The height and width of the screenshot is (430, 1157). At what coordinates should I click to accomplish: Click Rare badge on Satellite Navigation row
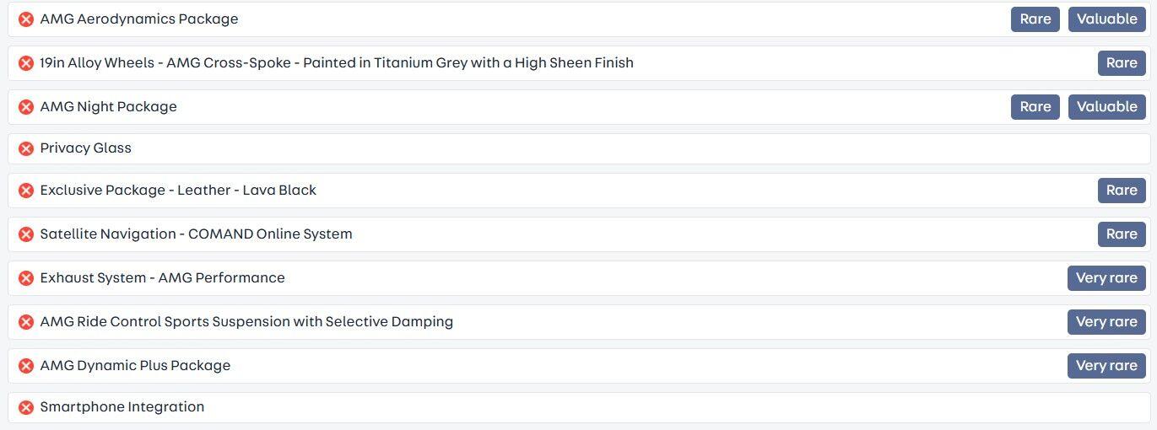pos(1122,234)
